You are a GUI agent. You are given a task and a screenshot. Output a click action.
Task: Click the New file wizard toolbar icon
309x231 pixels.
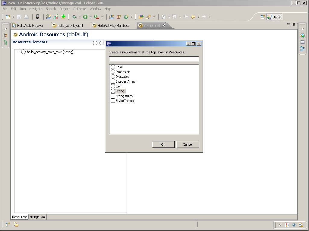tap(8, 17)
